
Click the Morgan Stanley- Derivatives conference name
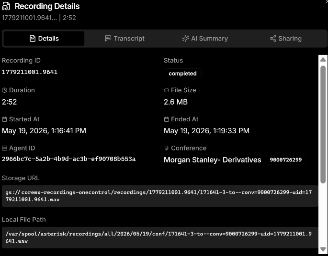click(213, 160)
